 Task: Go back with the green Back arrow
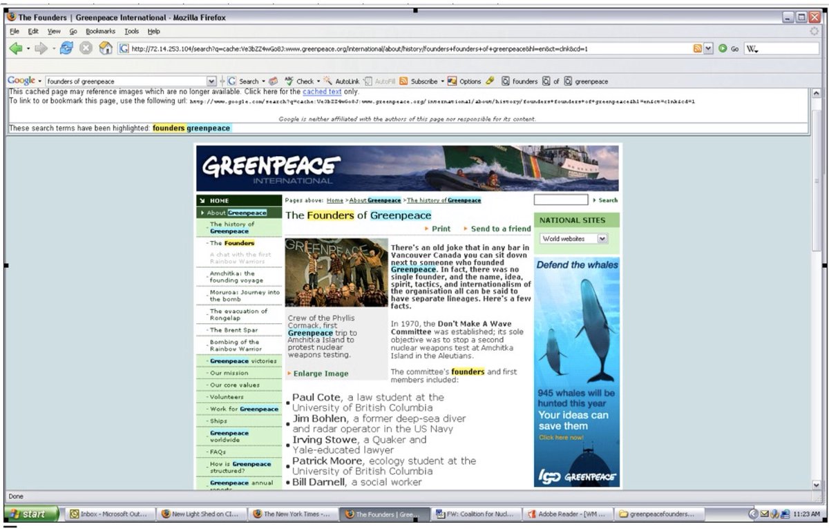15,48
